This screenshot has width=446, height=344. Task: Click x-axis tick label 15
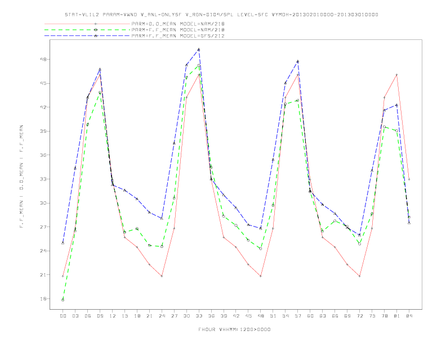click(x=124, y=316)
